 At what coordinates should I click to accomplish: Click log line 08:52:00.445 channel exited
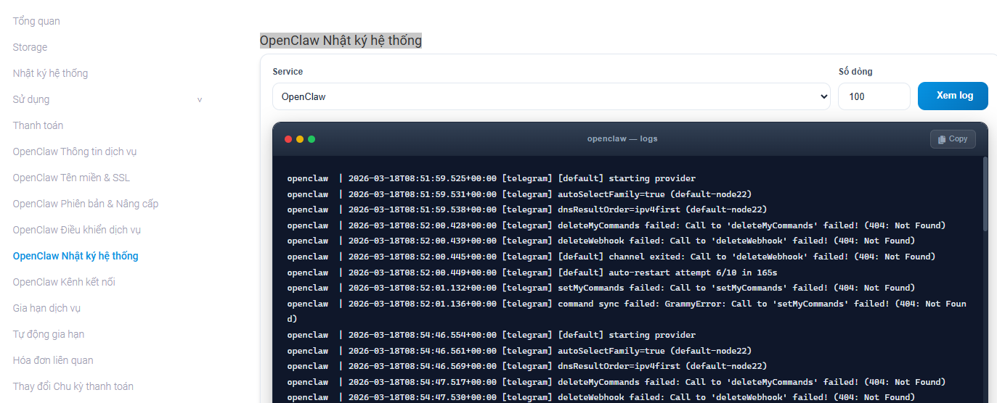click(611, 257)
